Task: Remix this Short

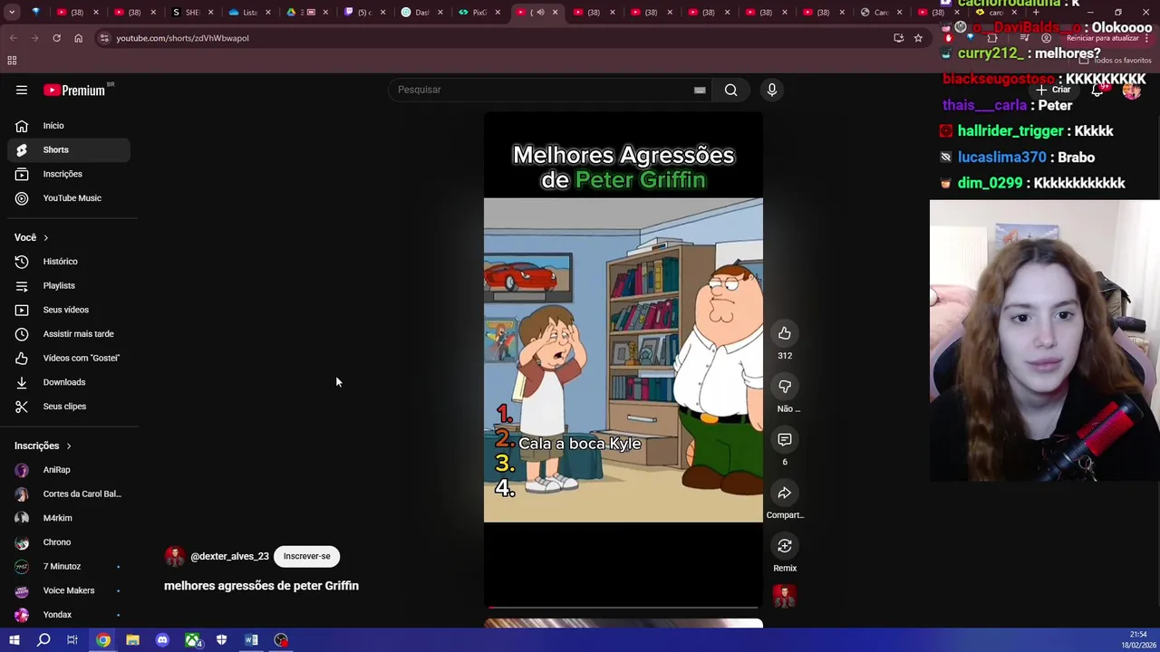Action: click(785, 546)
